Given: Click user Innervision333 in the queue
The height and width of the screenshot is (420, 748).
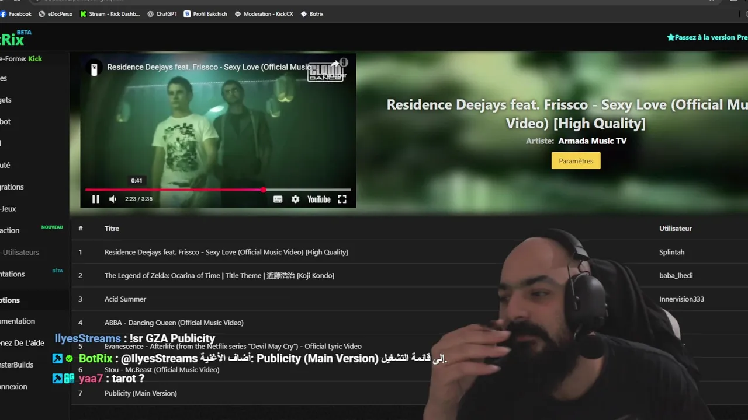Looking at the screenshot, I should point(681,299).
